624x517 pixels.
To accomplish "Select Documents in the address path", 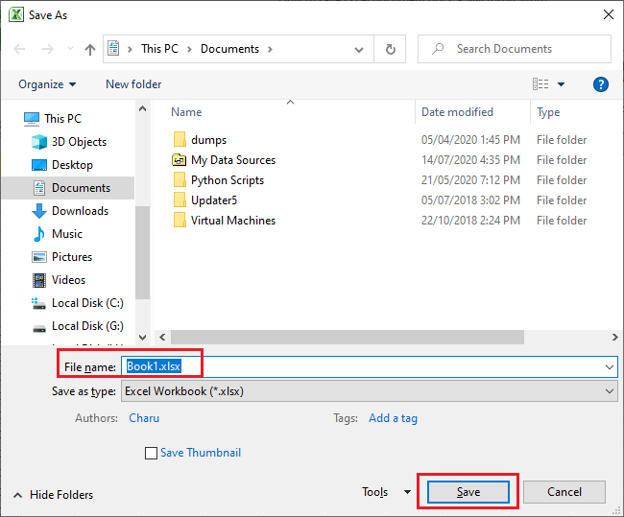I will click(x=230, y=49).
